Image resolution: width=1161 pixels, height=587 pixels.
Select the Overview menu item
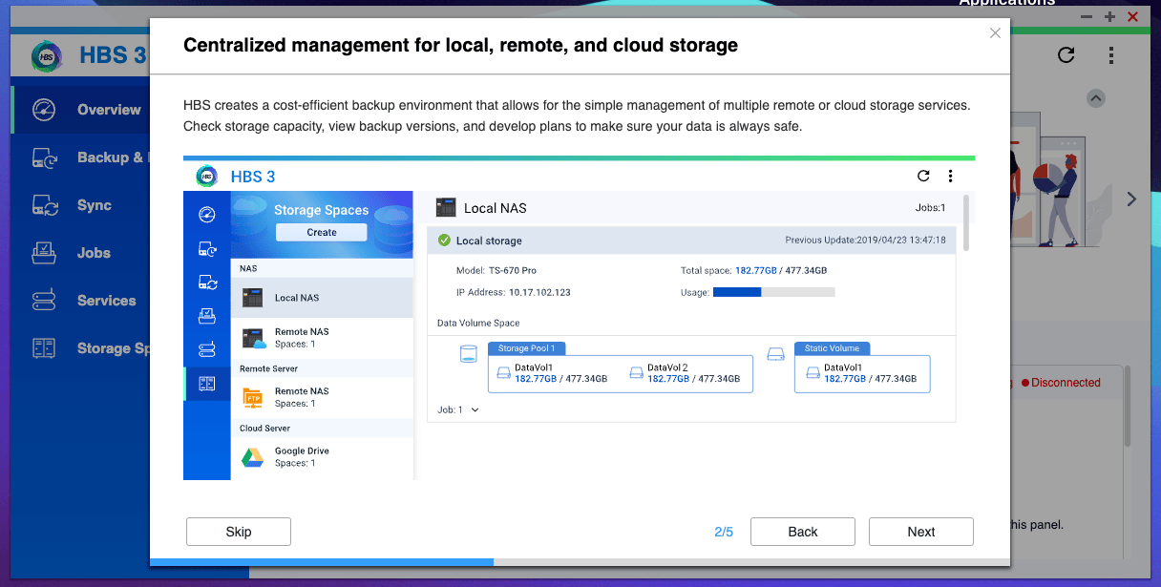[x=108, y=110]
